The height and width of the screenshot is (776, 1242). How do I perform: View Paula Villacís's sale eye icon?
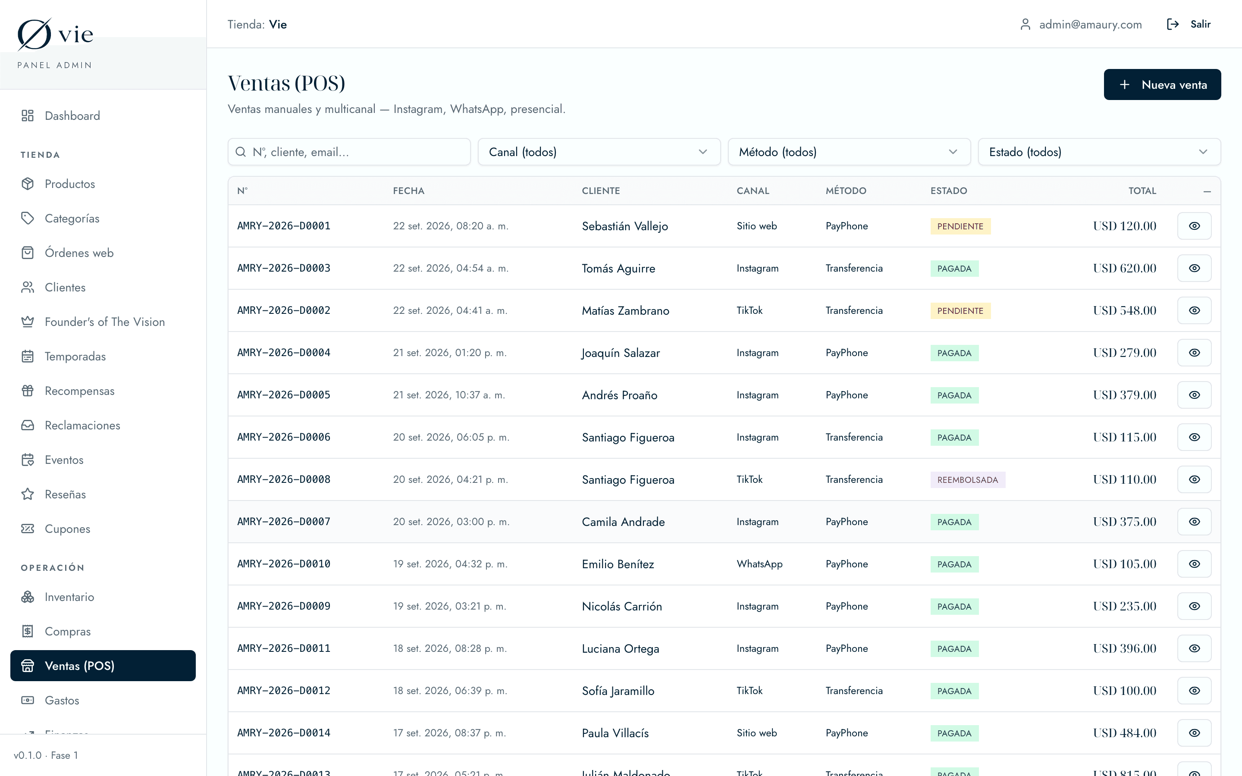point(1194,733)
